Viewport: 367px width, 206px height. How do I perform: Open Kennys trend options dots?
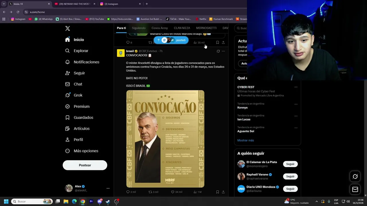[x=296, y=104]
